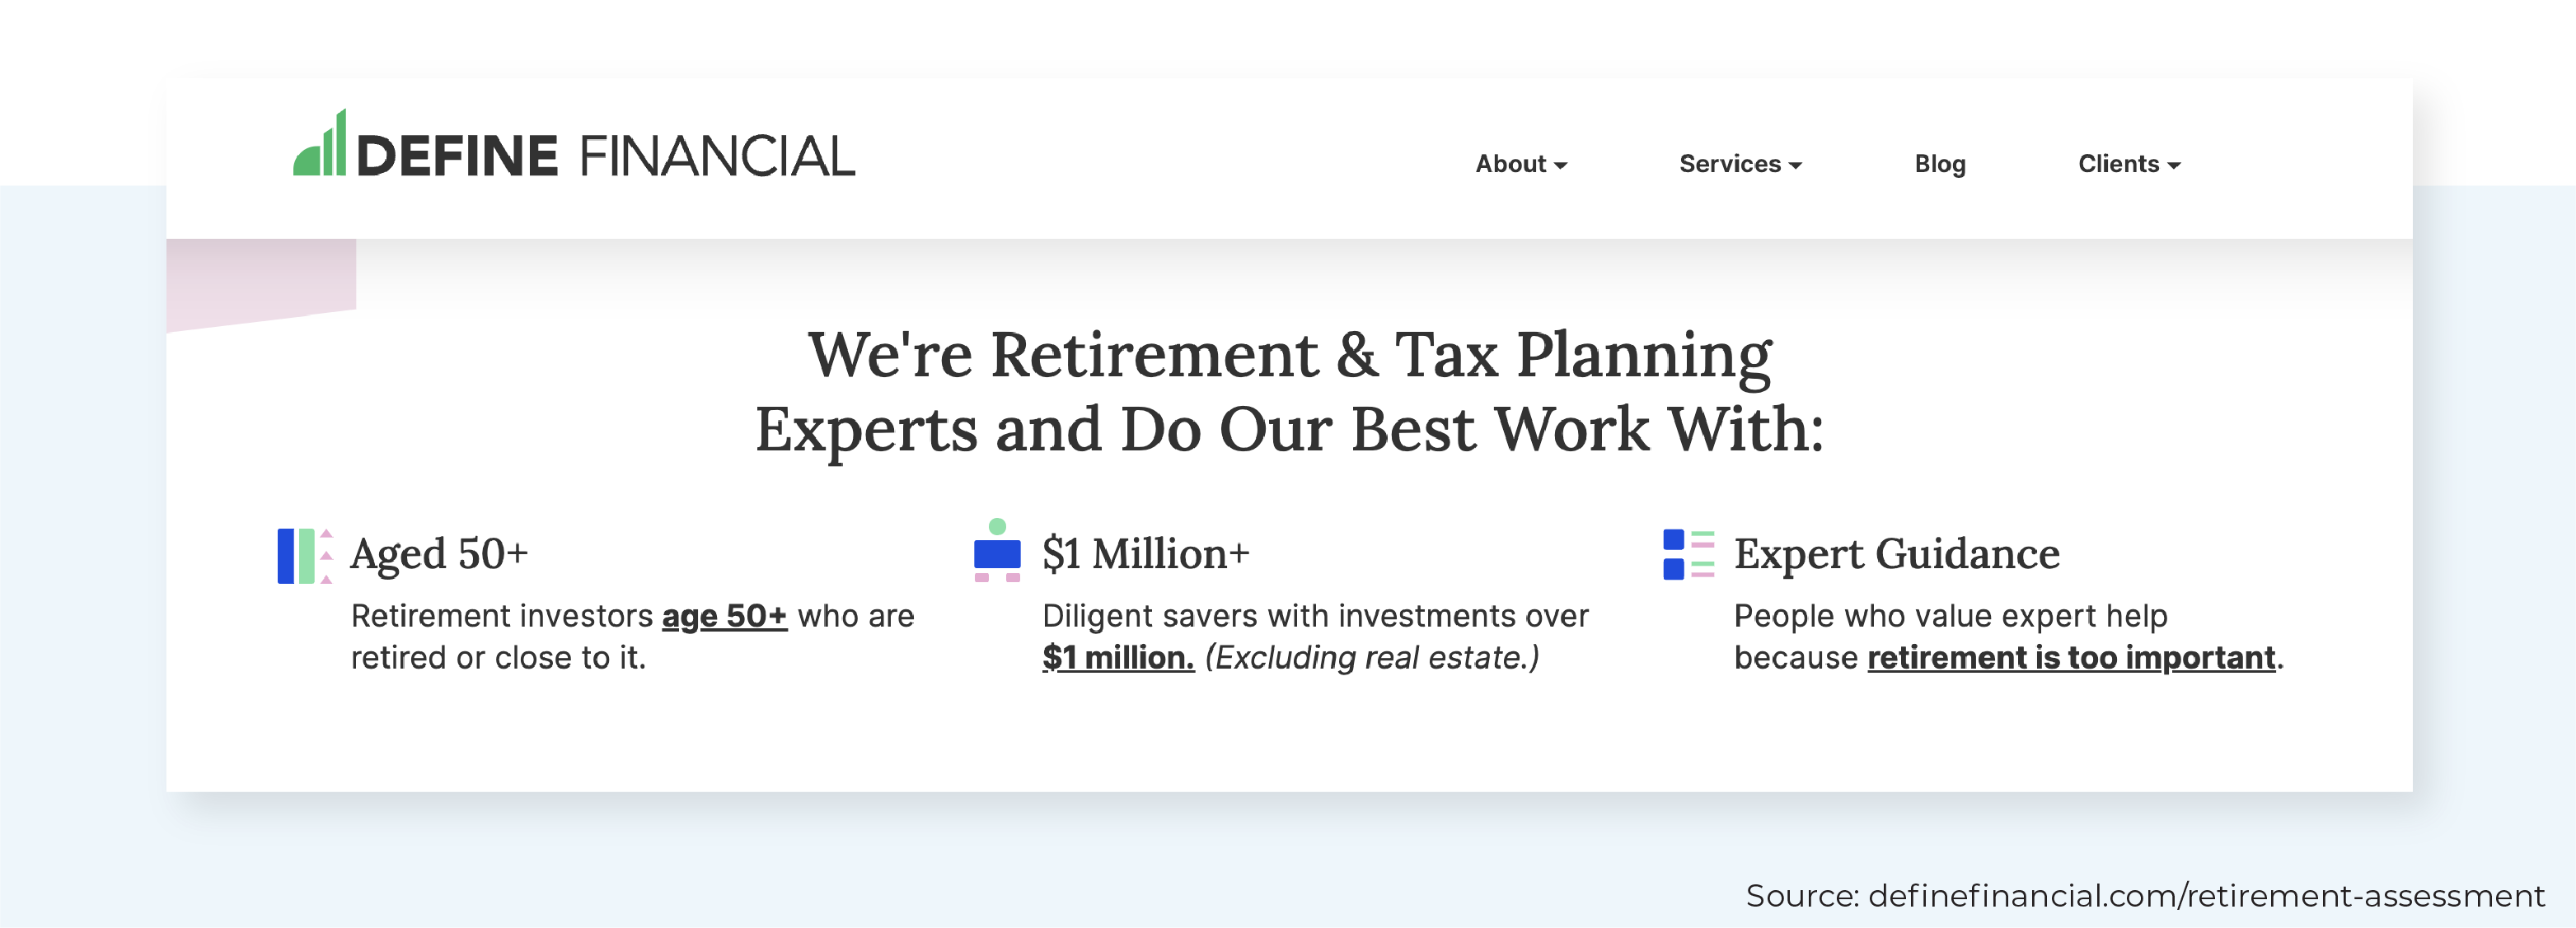2576x928 pixels.
Task: Click the Aged 50+ column chart icon
Action: (x=305, y=557)
